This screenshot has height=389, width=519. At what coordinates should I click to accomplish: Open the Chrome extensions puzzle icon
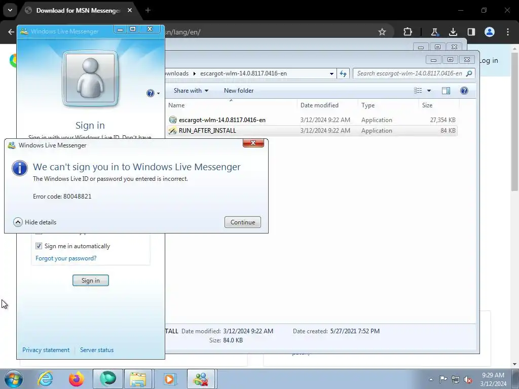click(x=407, y=32)
